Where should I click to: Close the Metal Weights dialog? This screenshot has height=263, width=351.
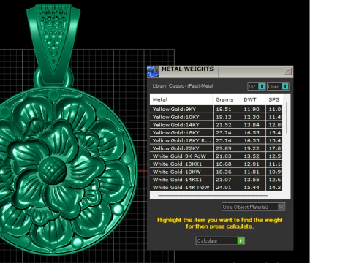(287, 71)
